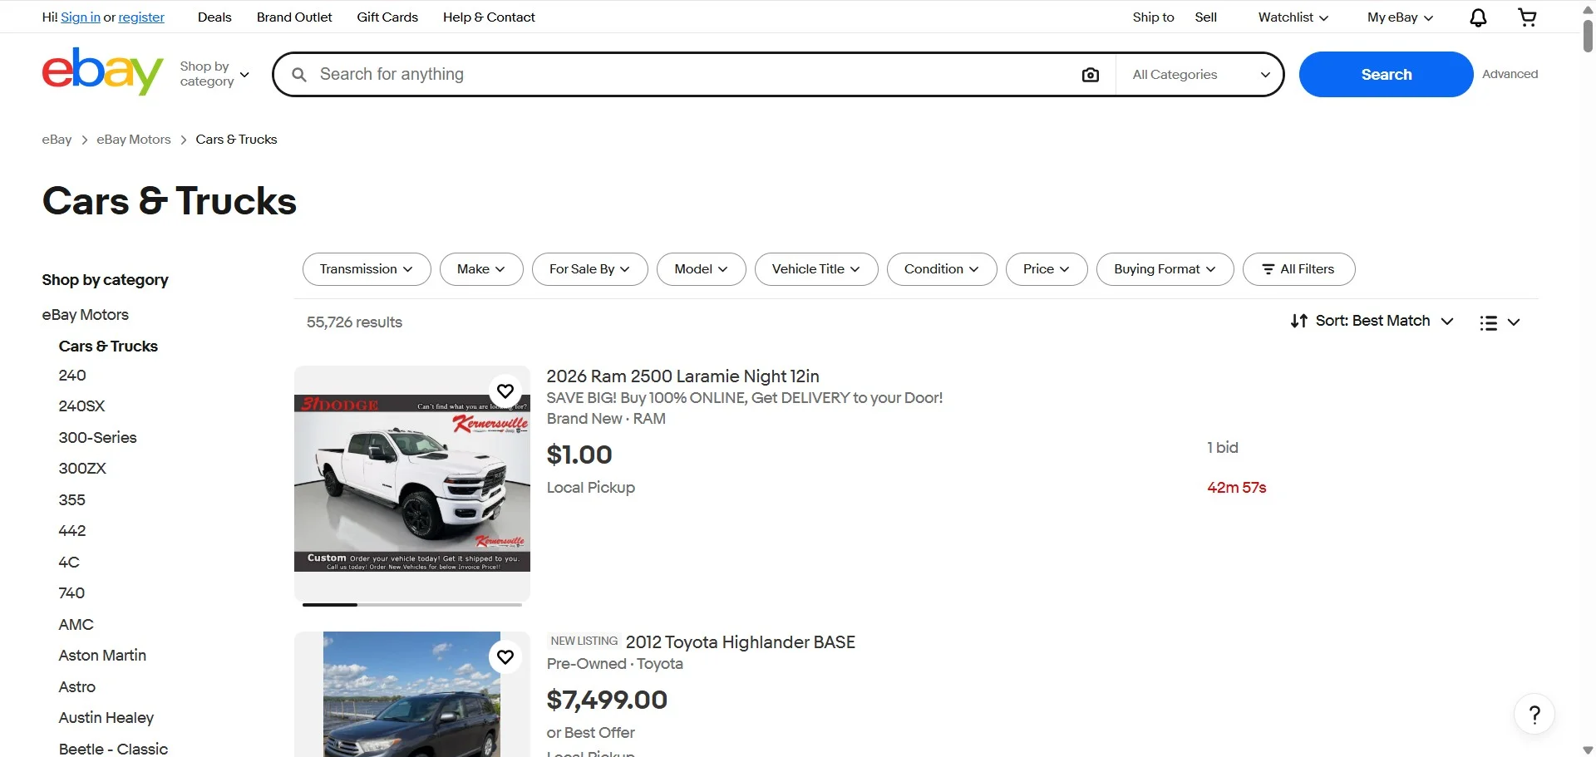Select AMC category

click(76, 625)
